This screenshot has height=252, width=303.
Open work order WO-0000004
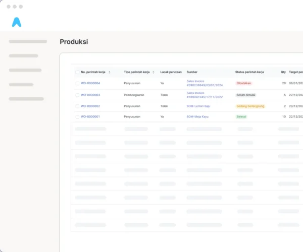[90, 83]
